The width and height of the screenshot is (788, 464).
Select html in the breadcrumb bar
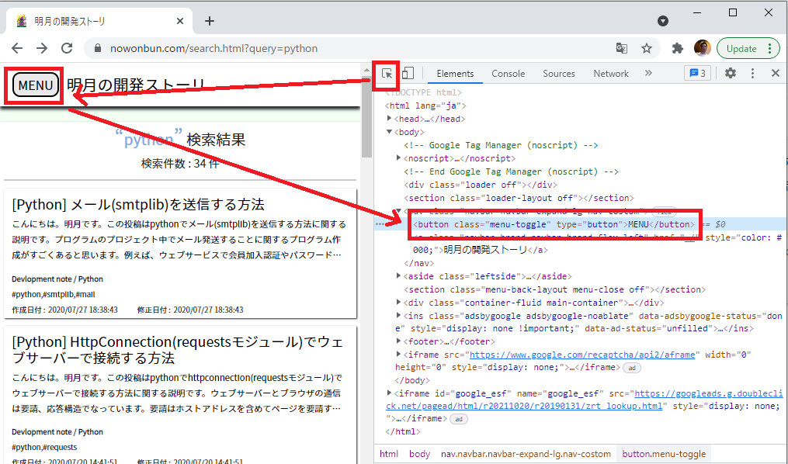[x=389, y=454]
